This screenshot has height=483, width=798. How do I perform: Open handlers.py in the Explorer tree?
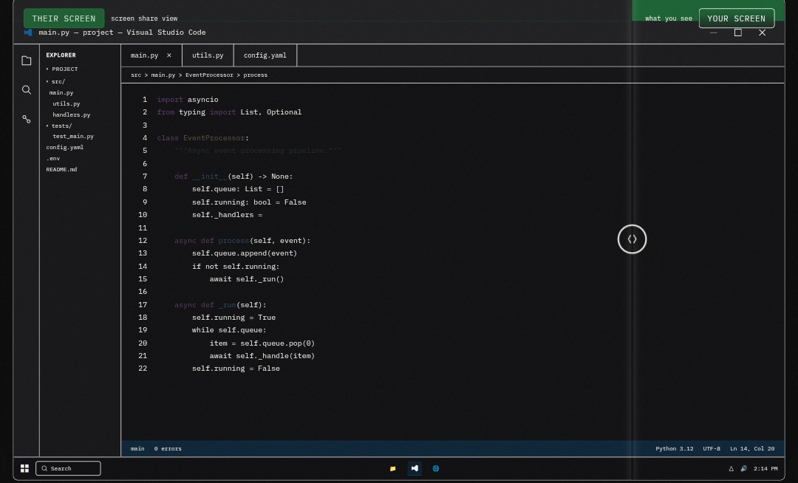click(71, 115)
